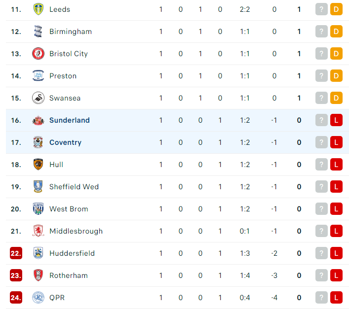Click Leeds orange D draw result badge
Screen dimensions: 349x309
(336, 9)
